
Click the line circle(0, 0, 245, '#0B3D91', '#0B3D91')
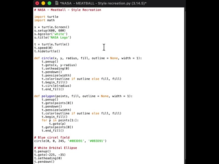pos(70,141)
